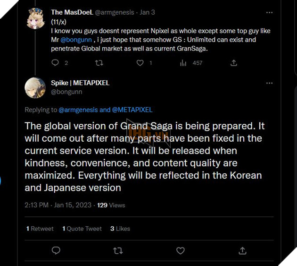Image resolution: width=297 pixels, height=266 pixels.
Task: Share The MasDoeL's tweet
Action: pyautogui.click(x=233, y=62)
